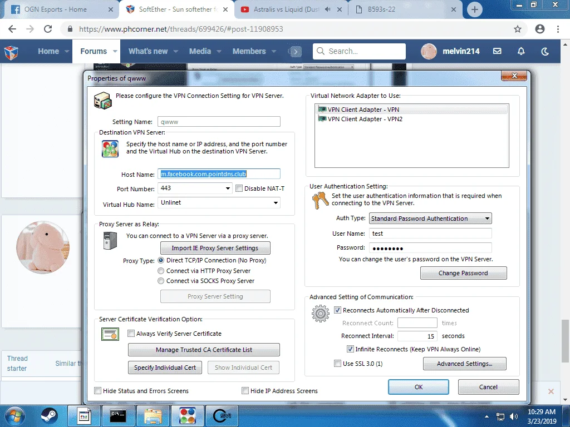Open the What's new menu item
Screen dimensions: 570x427
pos(148,52)
